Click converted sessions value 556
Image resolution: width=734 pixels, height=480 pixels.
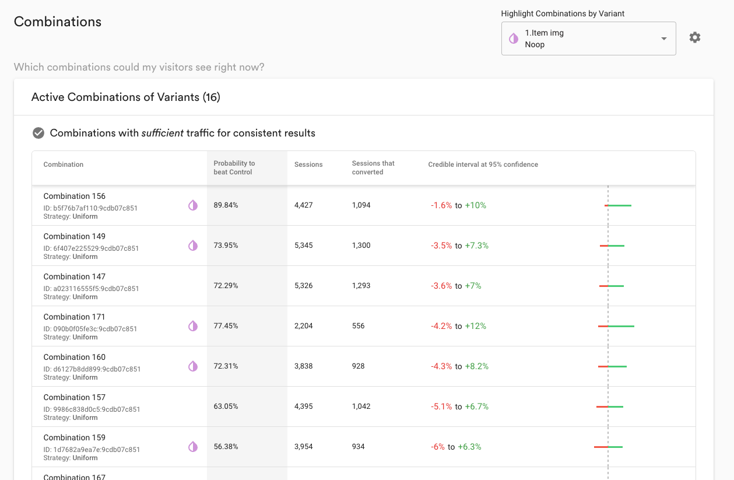click(x=359, y=326)
